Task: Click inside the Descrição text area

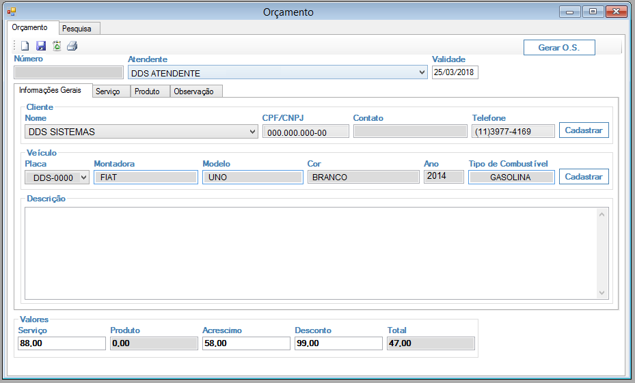Action: pyautogui.click(x=310, y=253)
